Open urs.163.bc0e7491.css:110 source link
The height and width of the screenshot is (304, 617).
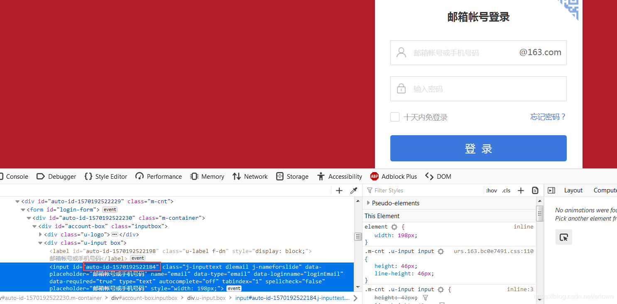pos(494,251)
